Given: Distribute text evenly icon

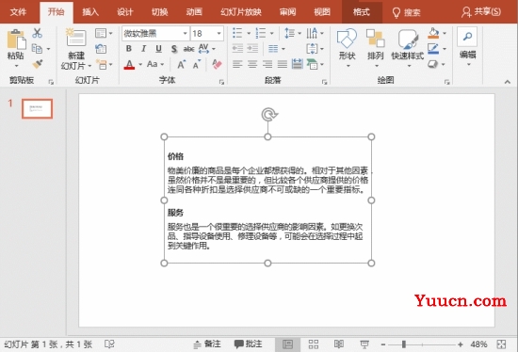Looking at the screenshot, I should 298,64.
